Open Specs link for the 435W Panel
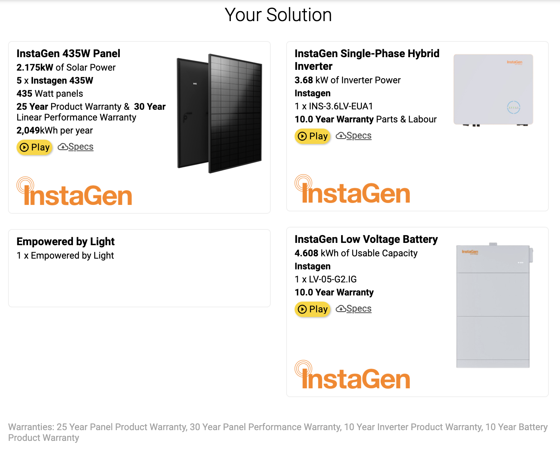This screenshot has height=452, width=560. pos(81,147)
